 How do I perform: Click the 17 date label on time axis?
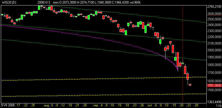[18, 105]
